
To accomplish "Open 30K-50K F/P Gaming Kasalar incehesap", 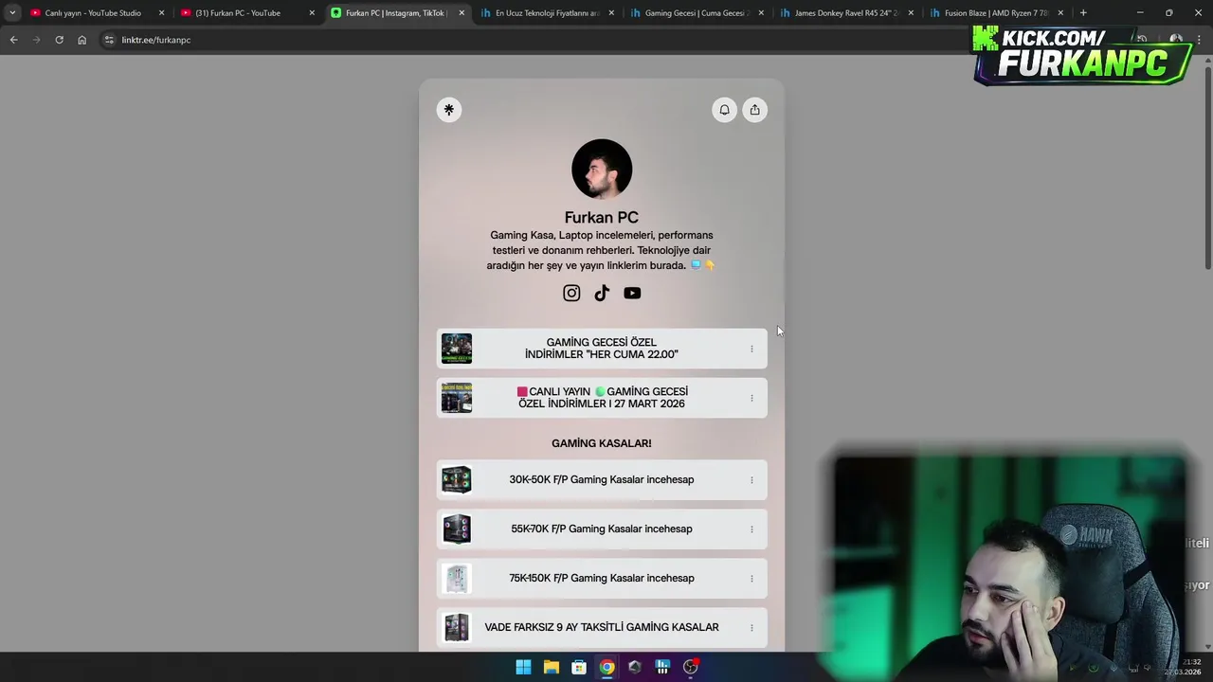I will tap(602, 480).
